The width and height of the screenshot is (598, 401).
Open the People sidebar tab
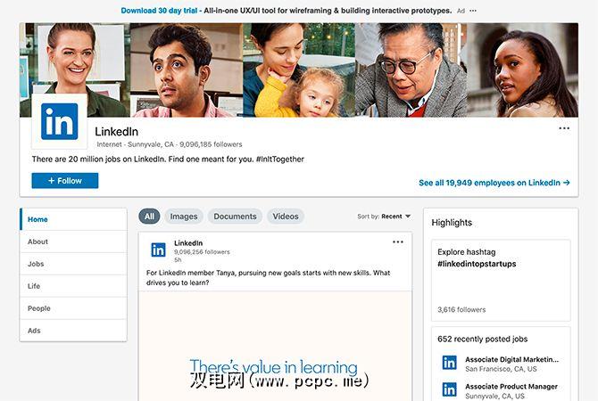(73, 308)
